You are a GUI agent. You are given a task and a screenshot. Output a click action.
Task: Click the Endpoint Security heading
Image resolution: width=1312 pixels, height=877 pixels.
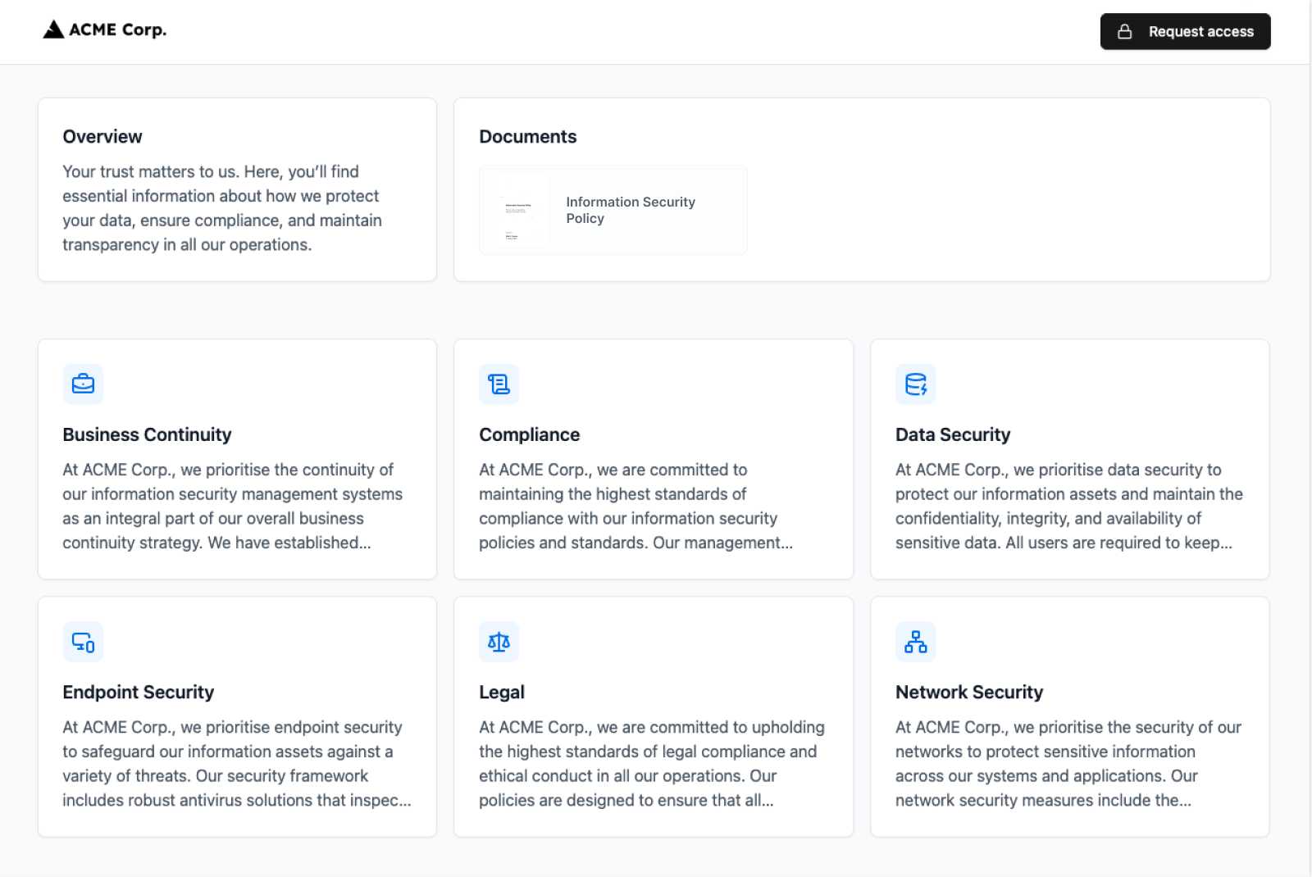pyautogui.click(x=138, y=692)
